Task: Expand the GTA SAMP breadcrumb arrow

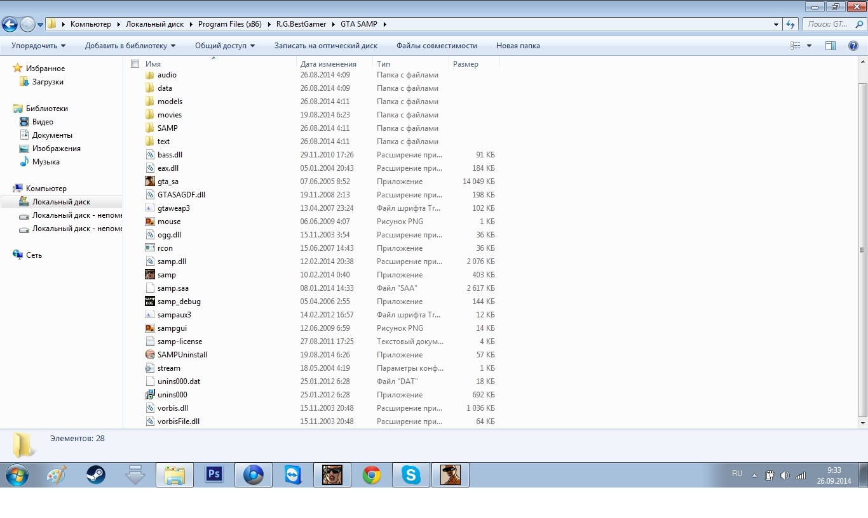Action: (x=384, y=24)
